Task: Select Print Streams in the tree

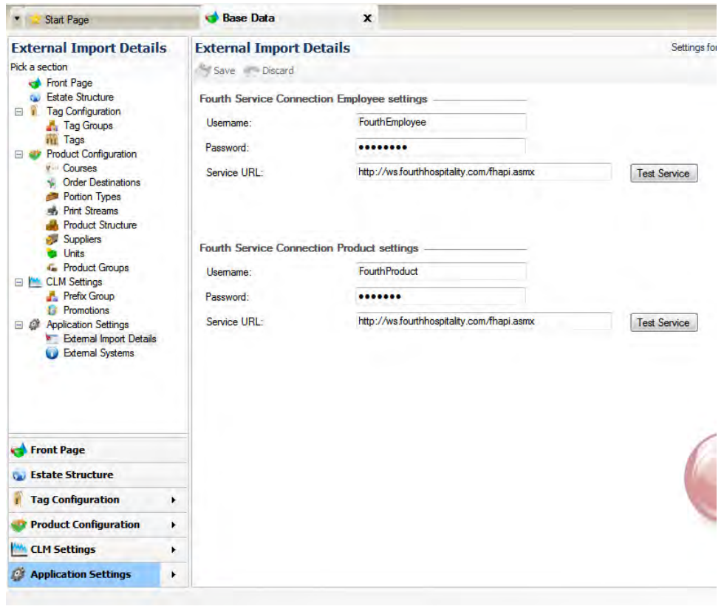Action: tap(91, 211)
